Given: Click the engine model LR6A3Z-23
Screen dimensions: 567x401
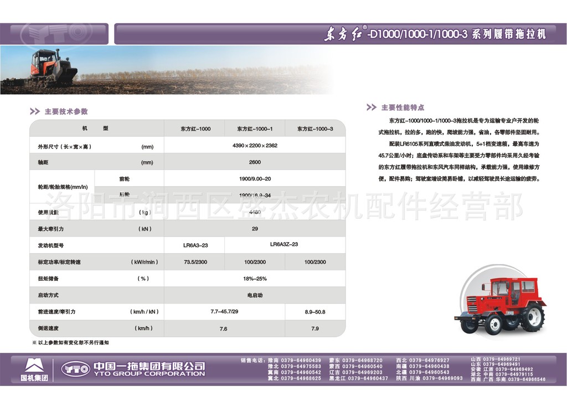Looking at the screenshot, I should 284,244.
